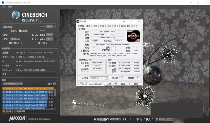Click the Summit Ridge code name field
The width and height of the screenshot is (210, 123).
(99, 35)
